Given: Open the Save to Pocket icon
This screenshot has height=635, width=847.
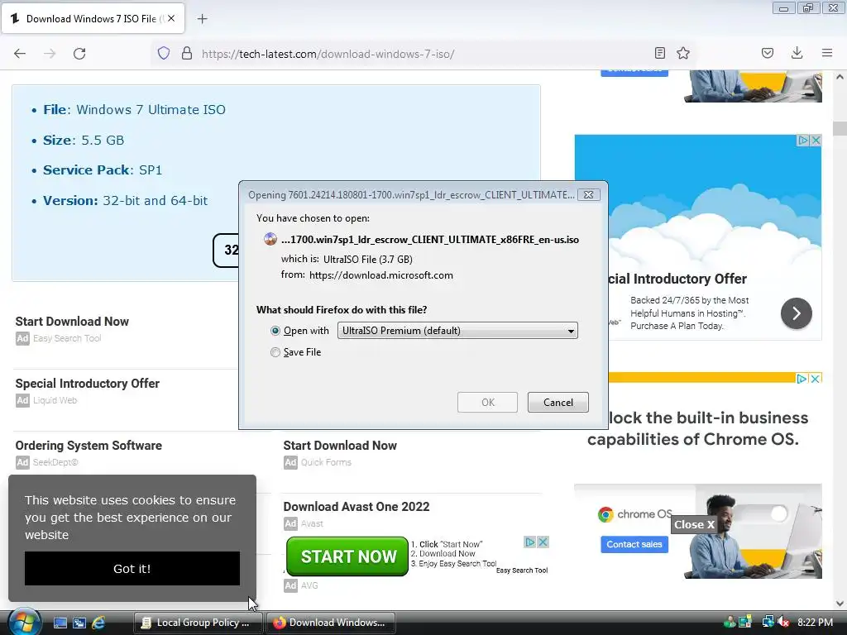Looking at the screenshot, I should (768, 53).
